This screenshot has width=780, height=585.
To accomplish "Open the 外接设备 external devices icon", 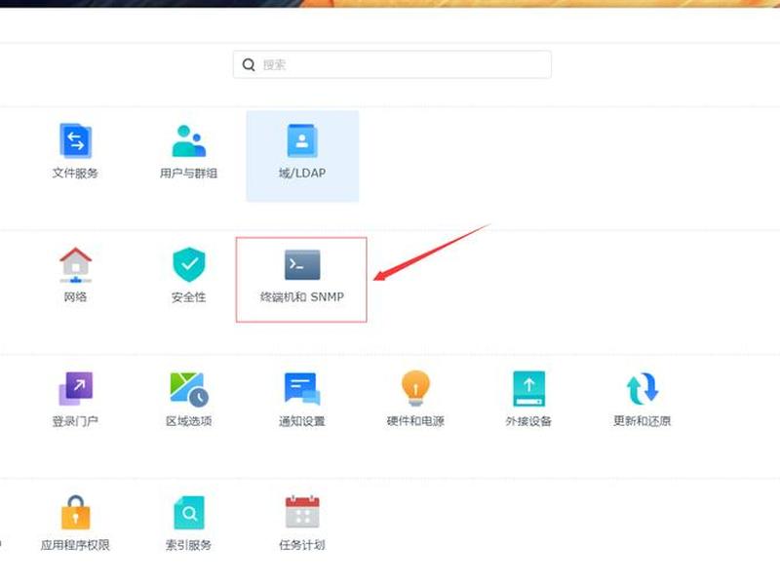I will click(x=528, y=388).
